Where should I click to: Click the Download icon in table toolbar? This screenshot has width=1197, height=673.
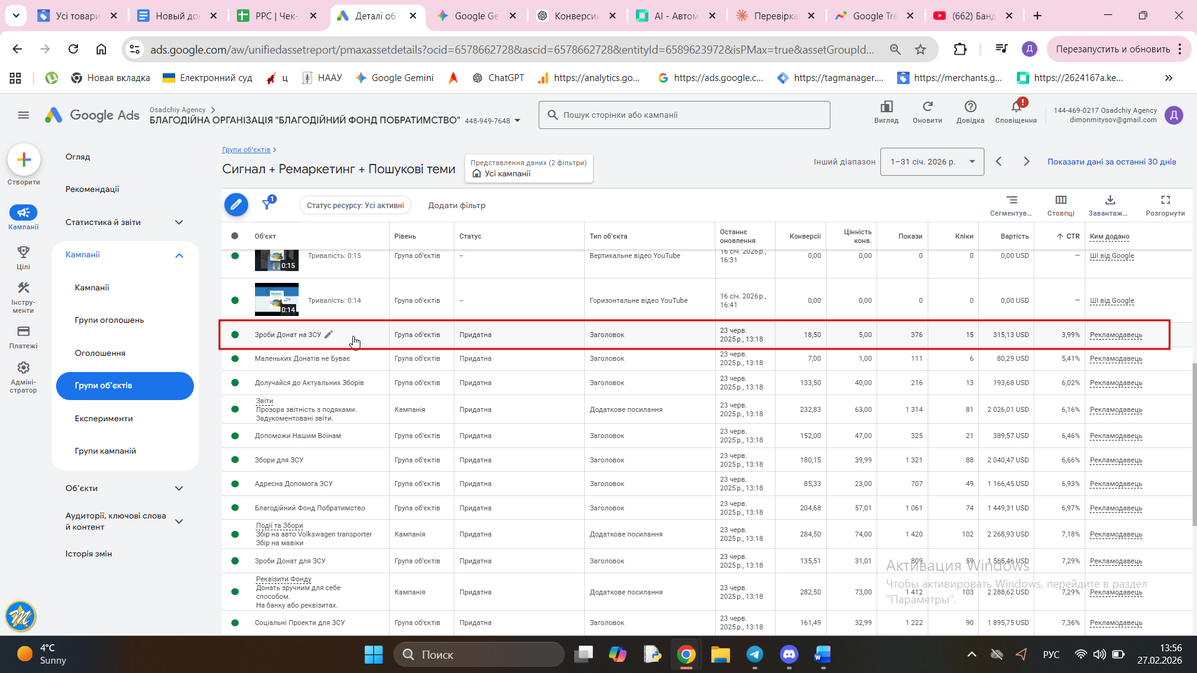tap(1110, 200)
